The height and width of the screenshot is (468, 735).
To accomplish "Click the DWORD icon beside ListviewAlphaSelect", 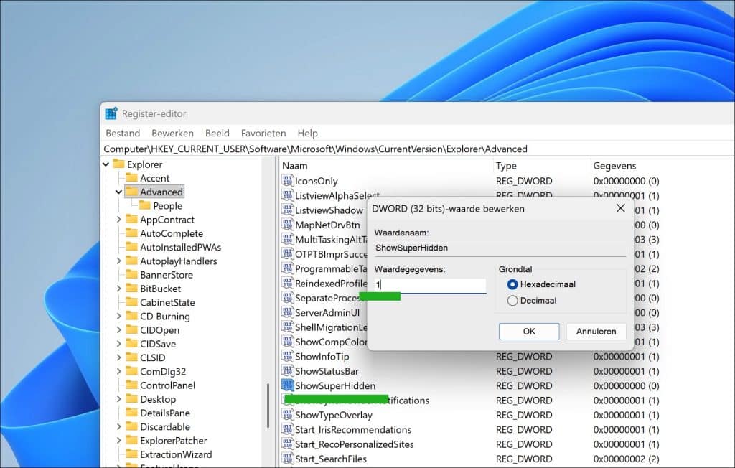I will point(287,195).
